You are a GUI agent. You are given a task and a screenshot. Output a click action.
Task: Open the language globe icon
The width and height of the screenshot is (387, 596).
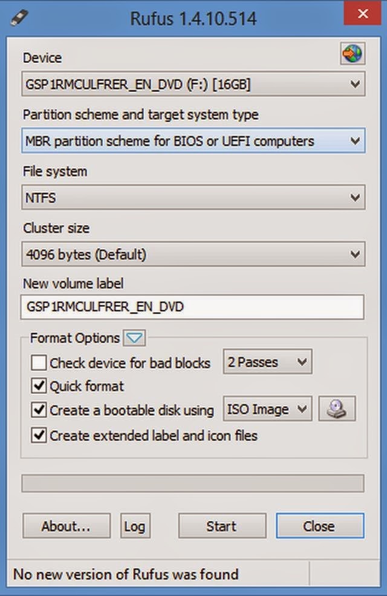pyautogui.click(x=353, y=54)
